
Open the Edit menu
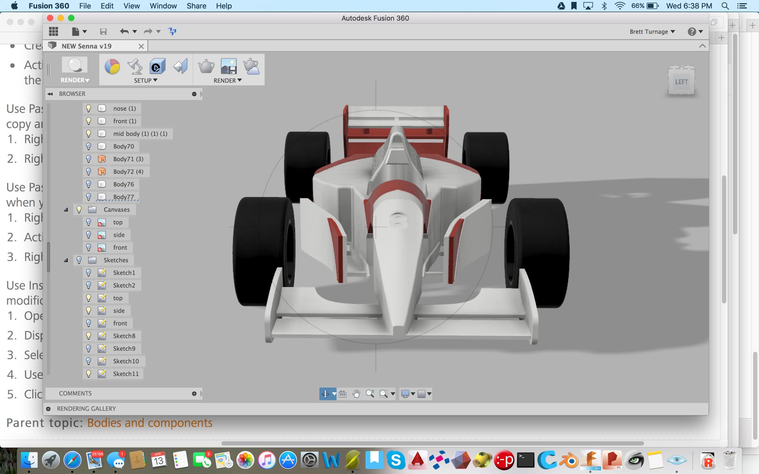(107, 6)
